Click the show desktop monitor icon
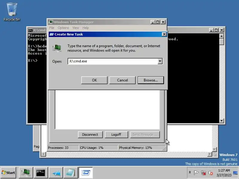 pos(235,173)
